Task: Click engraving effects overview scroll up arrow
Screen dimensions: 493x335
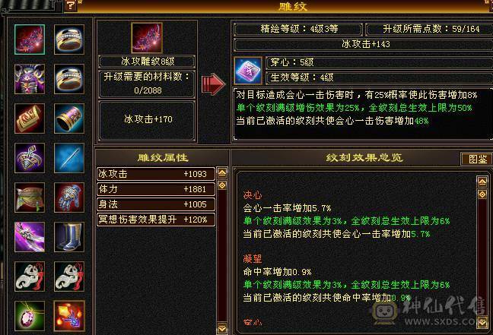Action: pos(482,182)
